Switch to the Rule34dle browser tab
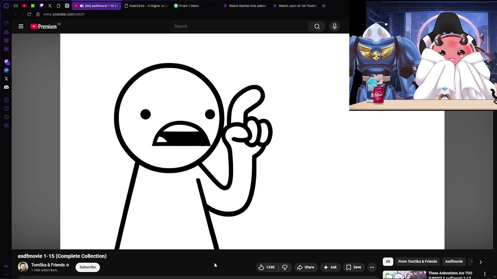 click(146, 6)
